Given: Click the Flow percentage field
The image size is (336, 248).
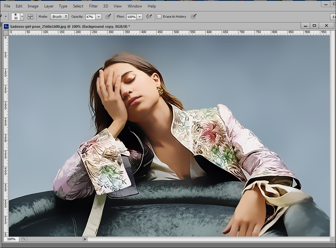Looking at the screenshot, I should click(131, 17).
